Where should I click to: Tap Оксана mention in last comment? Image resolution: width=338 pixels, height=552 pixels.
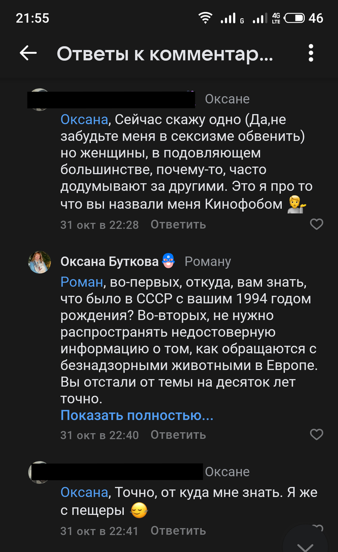click(x=84, y=493)
